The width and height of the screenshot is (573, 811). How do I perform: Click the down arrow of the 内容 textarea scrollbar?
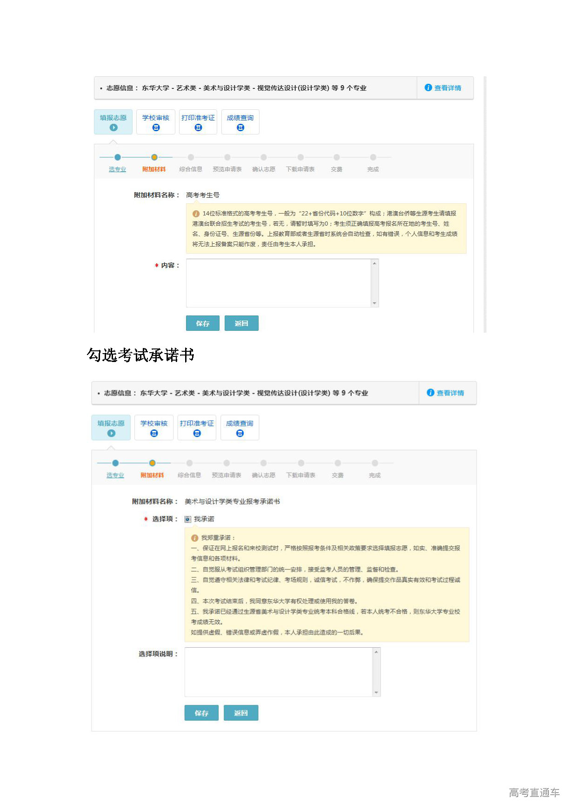pyautogui.click(x=374, y=303)
